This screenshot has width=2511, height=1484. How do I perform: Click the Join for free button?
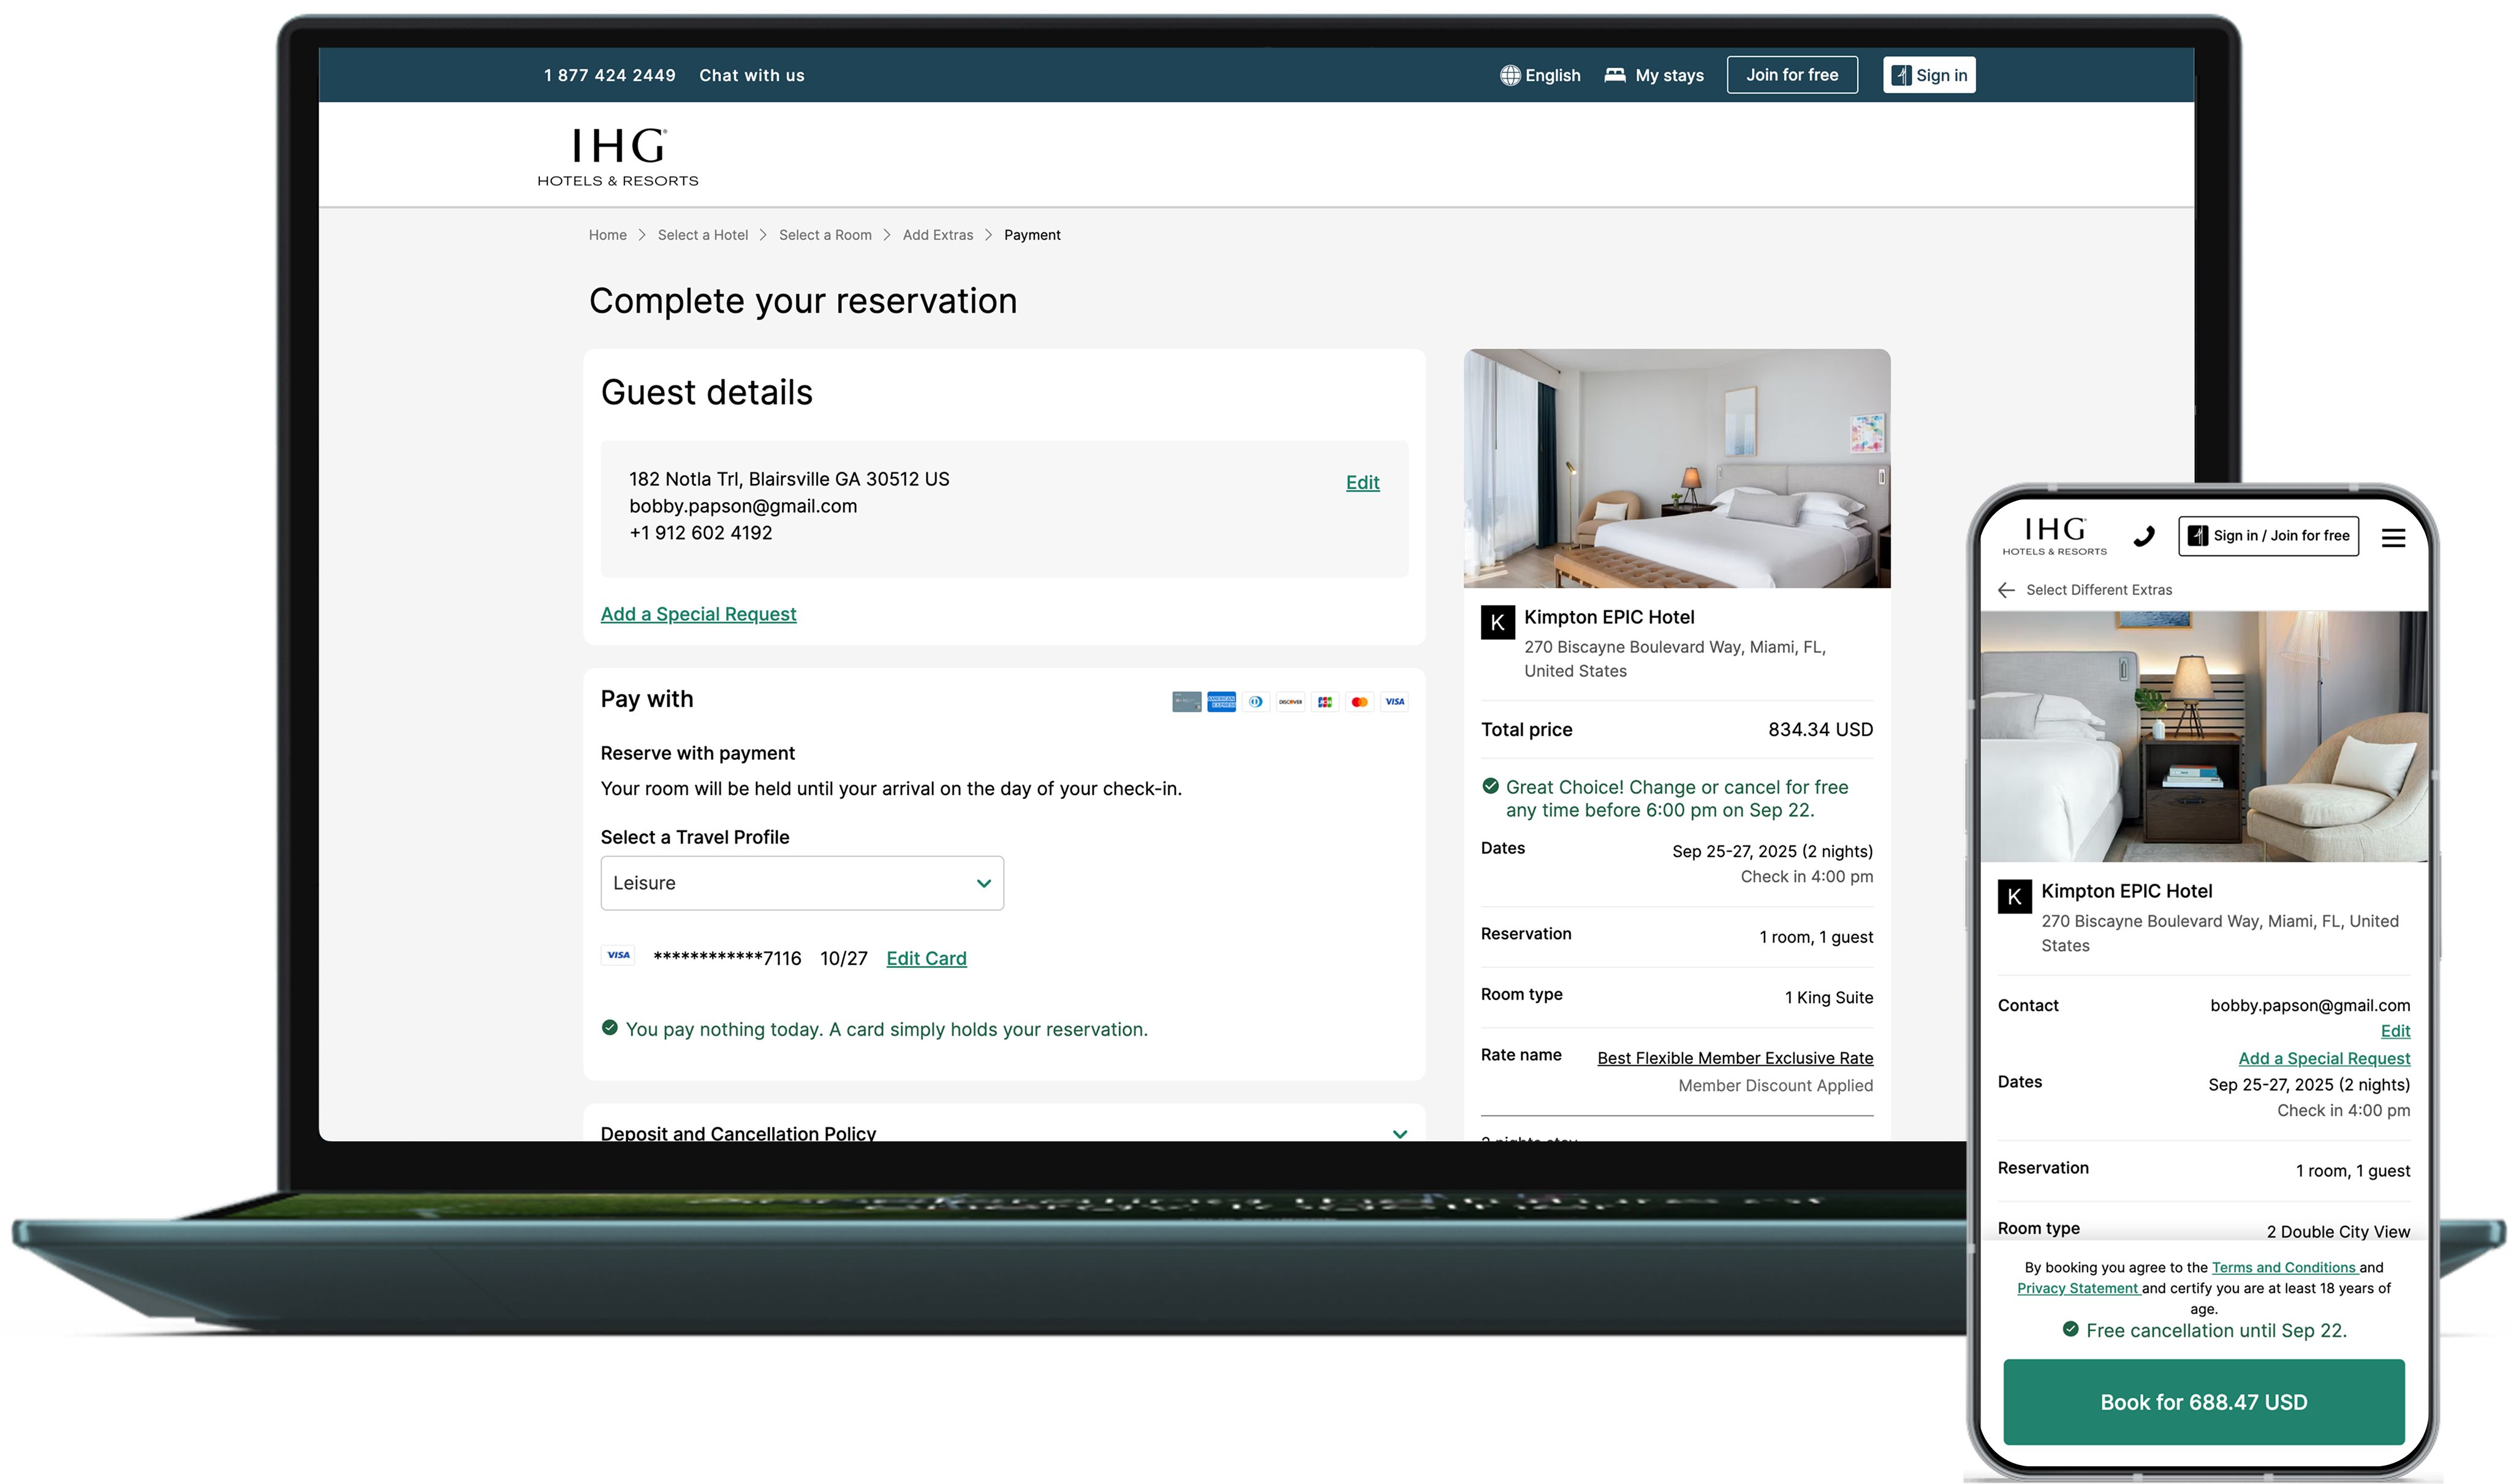[1791, 75]
